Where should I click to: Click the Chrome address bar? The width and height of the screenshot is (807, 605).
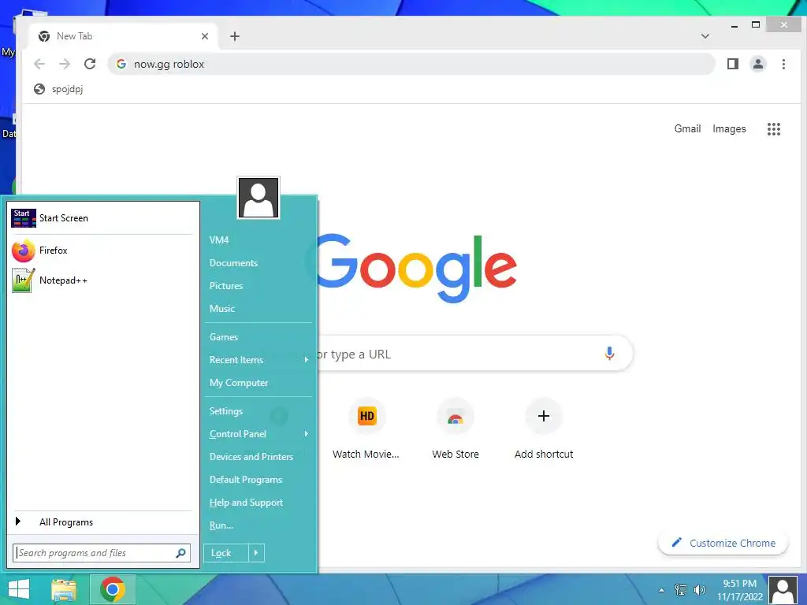tap(411, 64)
